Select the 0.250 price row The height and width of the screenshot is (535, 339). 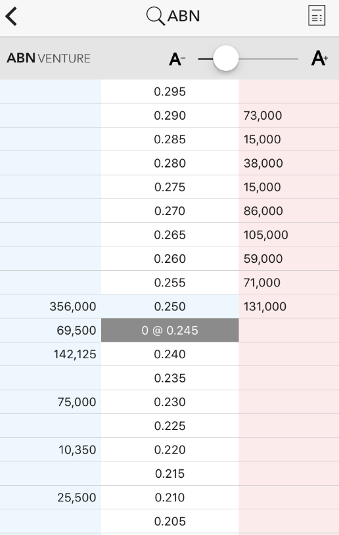coord(170,306)
